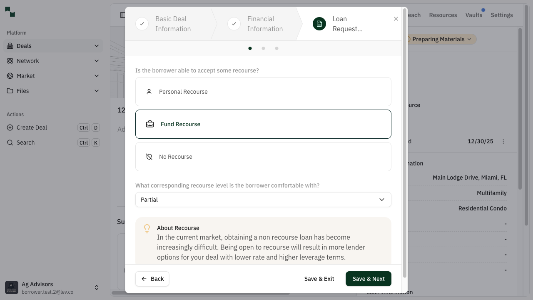The width and height of the screenshot is (533, 300).
Task: Click the Save & Next button
Action: tap(368, 279)
